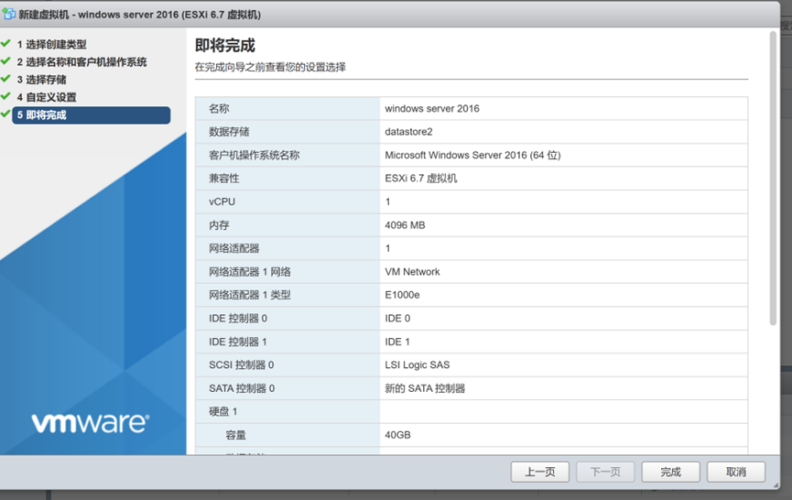792x500 pixels.
Task: Click the dialog resize grip corner
Action: [776, 484]
